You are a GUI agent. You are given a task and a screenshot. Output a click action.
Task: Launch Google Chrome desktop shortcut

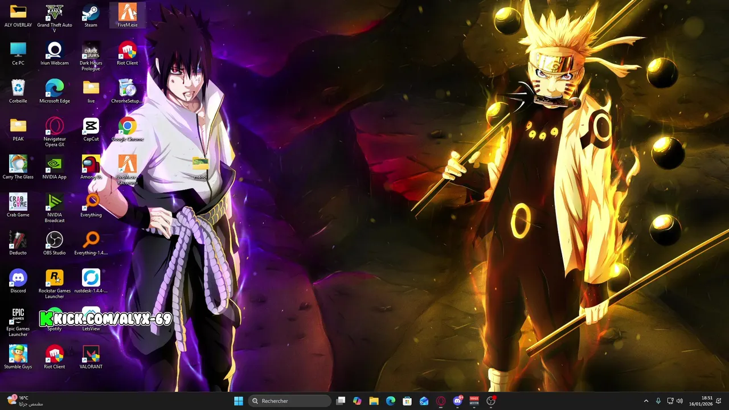[x=127, y=129]
